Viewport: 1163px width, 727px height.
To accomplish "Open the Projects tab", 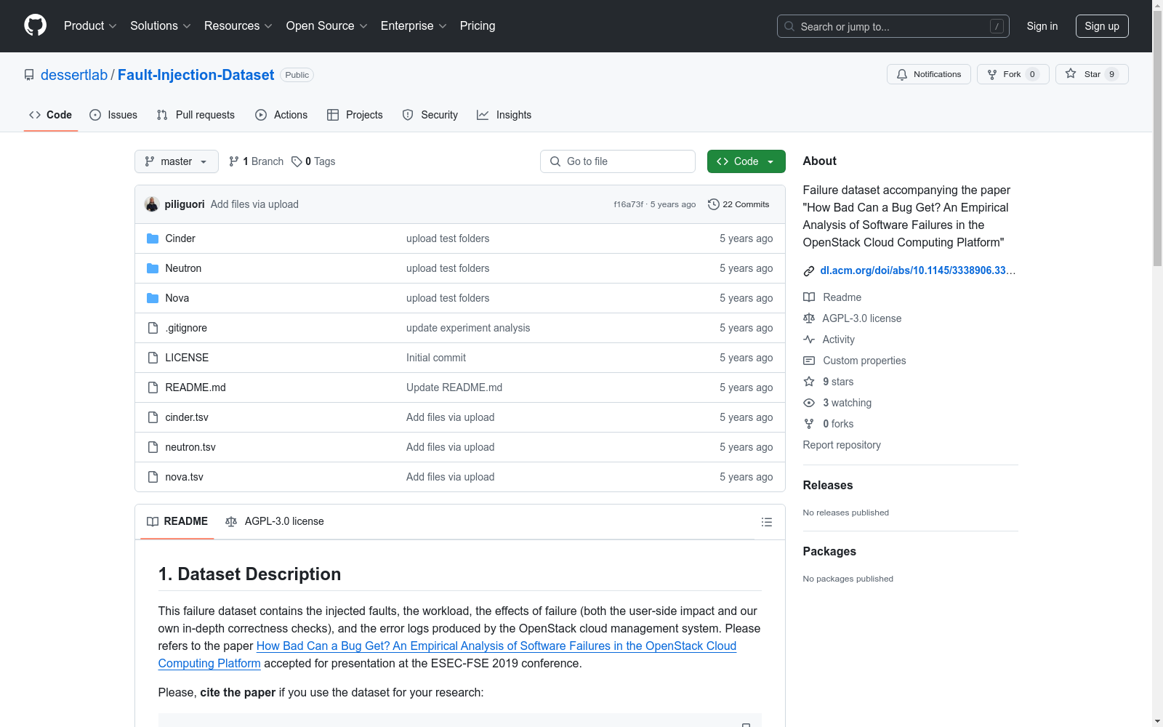I will pos(355,115).
